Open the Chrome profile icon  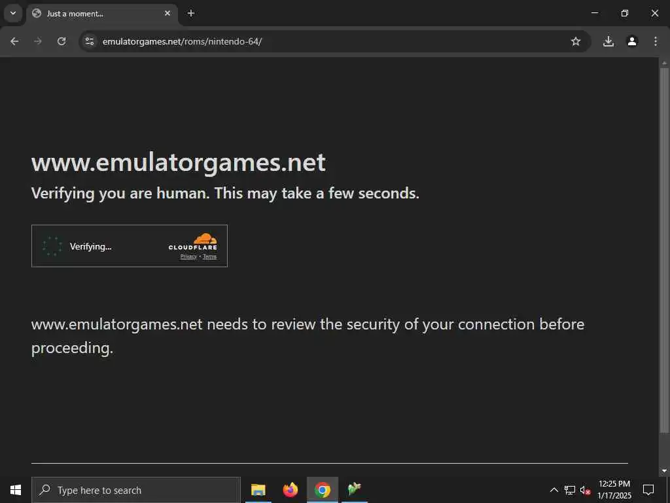tap(632, 41)
